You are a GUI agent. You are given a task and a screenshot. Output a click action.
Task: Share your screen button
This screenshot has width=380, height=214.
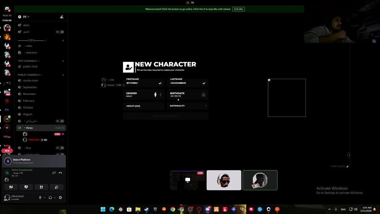(26, 187)
